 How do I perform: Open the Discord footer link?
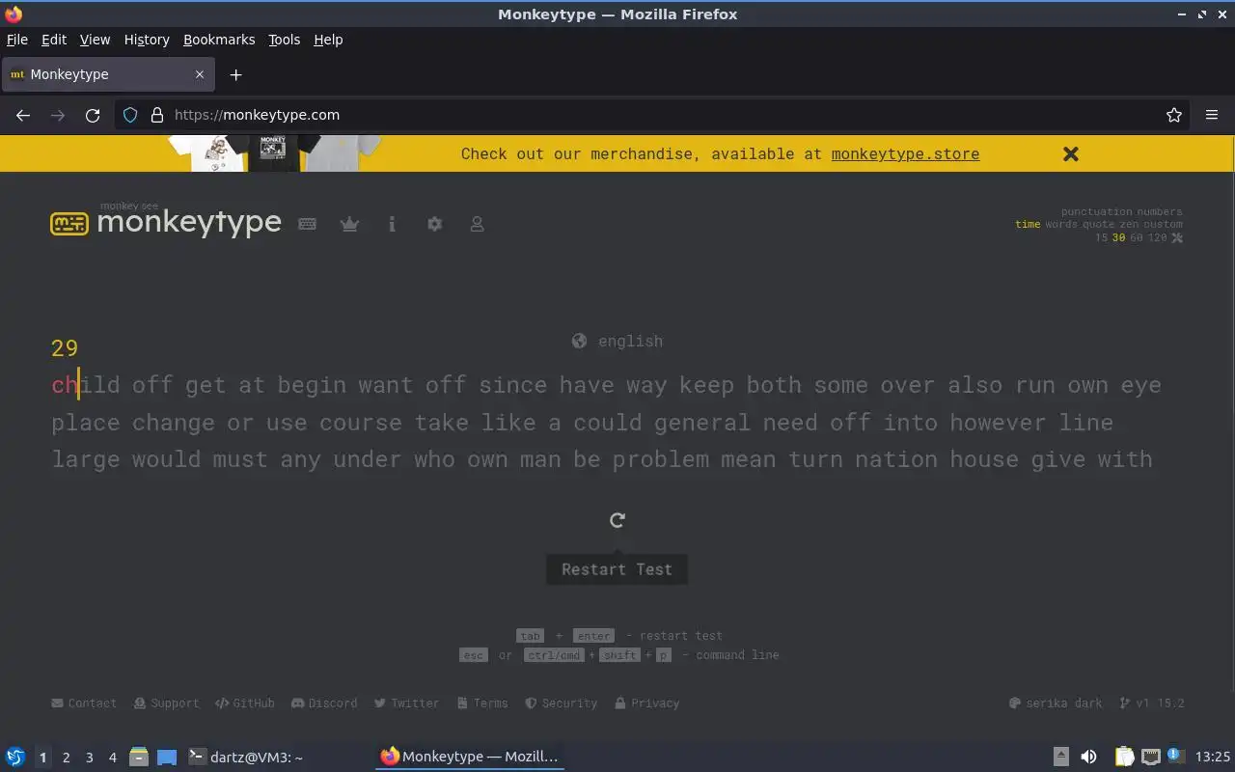[x=324, y=703]
